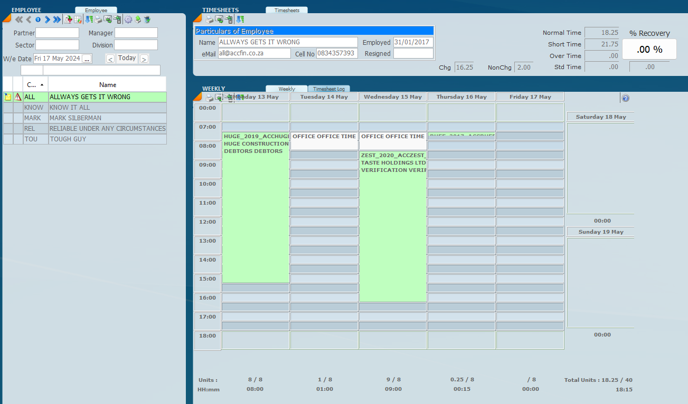Open the help icon on the Weekly panel
This screenshot has width=688, height=404.
pos(625,98)
